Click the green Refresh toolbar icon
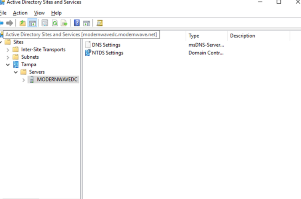301x199 pixels. click(55, 23)
